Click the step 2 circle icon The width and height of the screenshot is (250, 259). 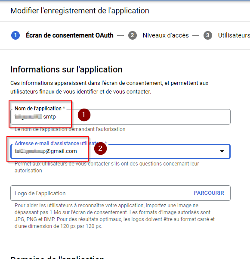133,35
